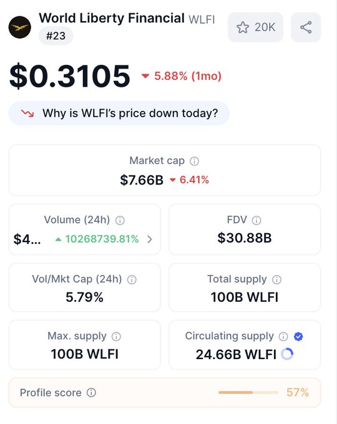The image size is (337, 424).
Task: Click Vol/Mkt Cap (24h) info icon
Action: click(x=132, y=279)
